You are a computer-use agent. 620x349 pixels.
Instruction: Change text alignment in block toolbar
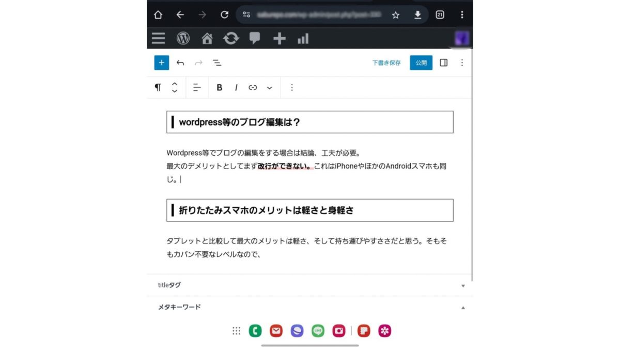pyautogui.click(x=197, y=87)
